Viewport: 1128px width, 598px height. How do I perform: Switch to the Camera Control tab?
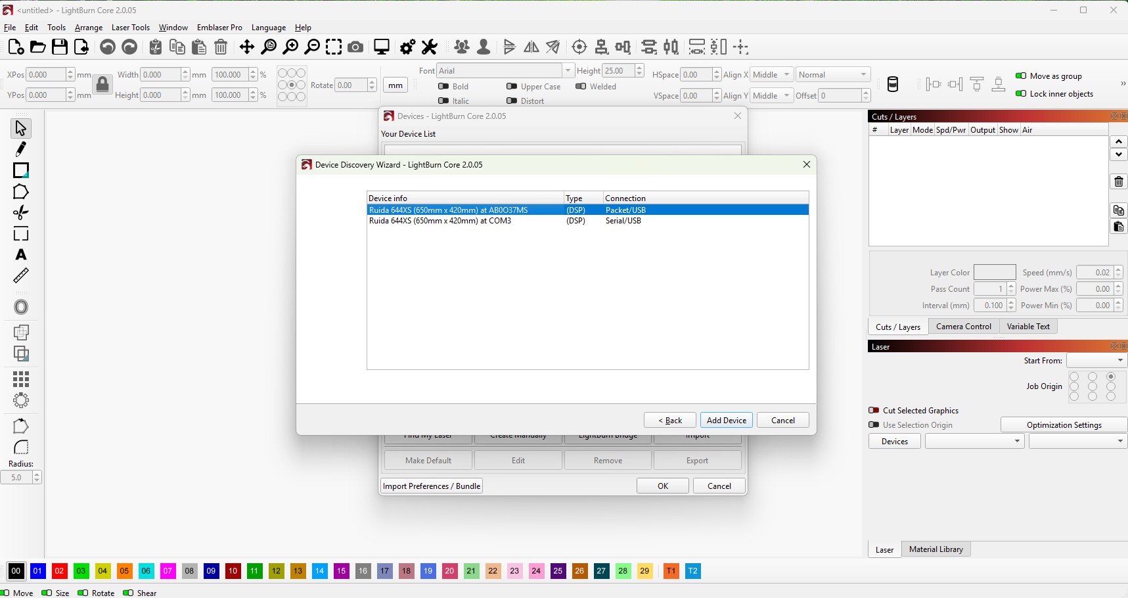point(964,327)
